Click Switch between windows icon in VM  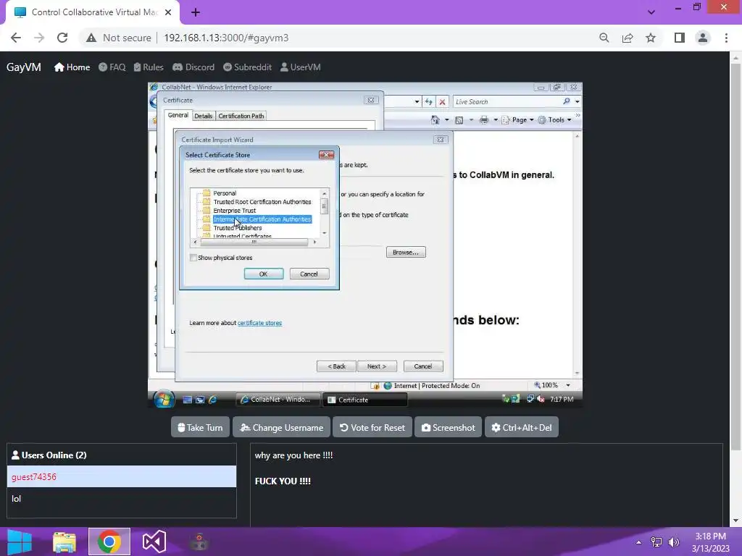(200, 400)
